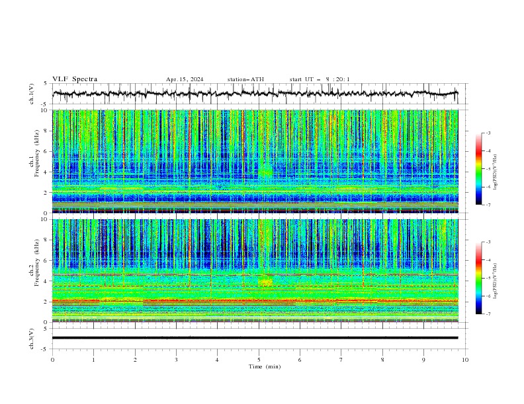Click the ch.1 voltage waveform trace
524x404 pixels.
[255, 94]
